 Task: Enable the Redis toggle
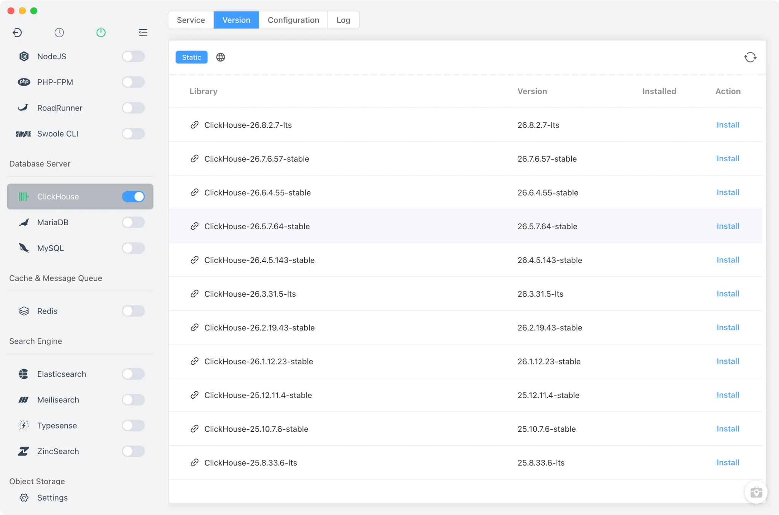click(x=133, y=311)
